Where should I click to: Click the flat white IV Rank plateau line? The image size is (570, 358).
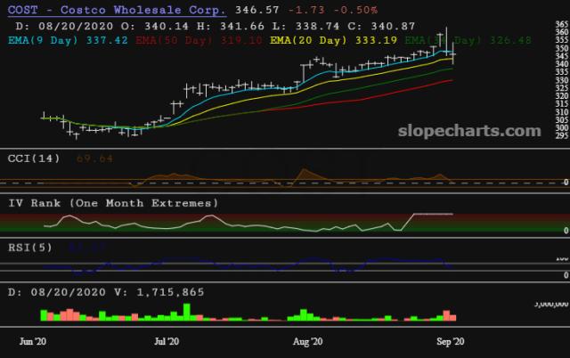pos(431,215)
